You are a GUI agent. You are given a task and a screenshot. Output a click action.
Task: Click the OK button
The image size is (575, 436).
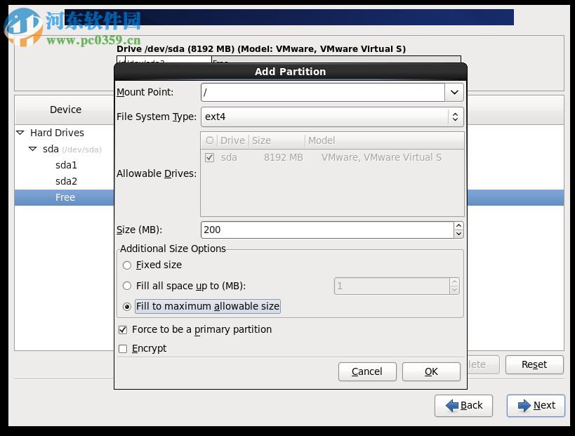point(431,371)
